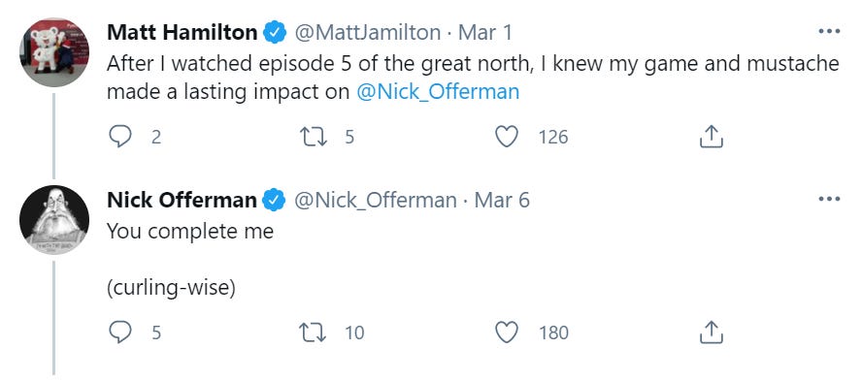Like Matt Hamilton's tweet

point(507,136)
